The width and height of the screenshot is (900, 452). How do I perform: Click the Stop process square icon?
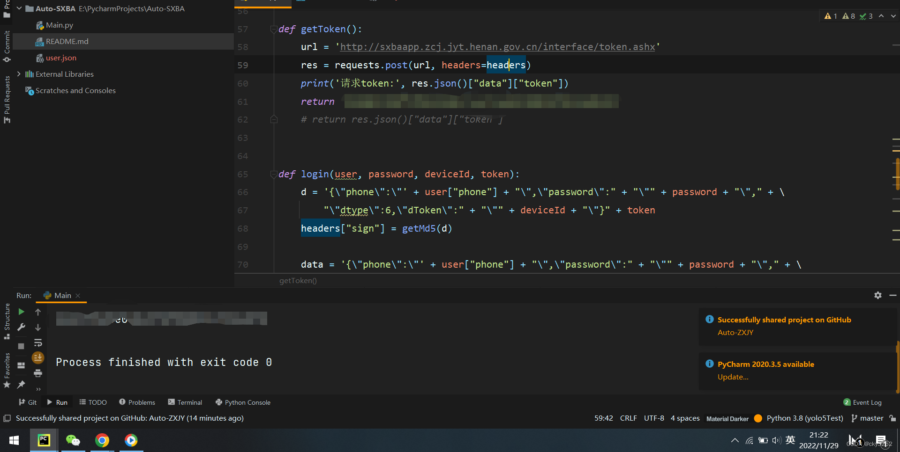(21, 346)
